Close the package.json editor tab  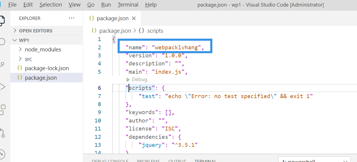(x=134, y=18)
